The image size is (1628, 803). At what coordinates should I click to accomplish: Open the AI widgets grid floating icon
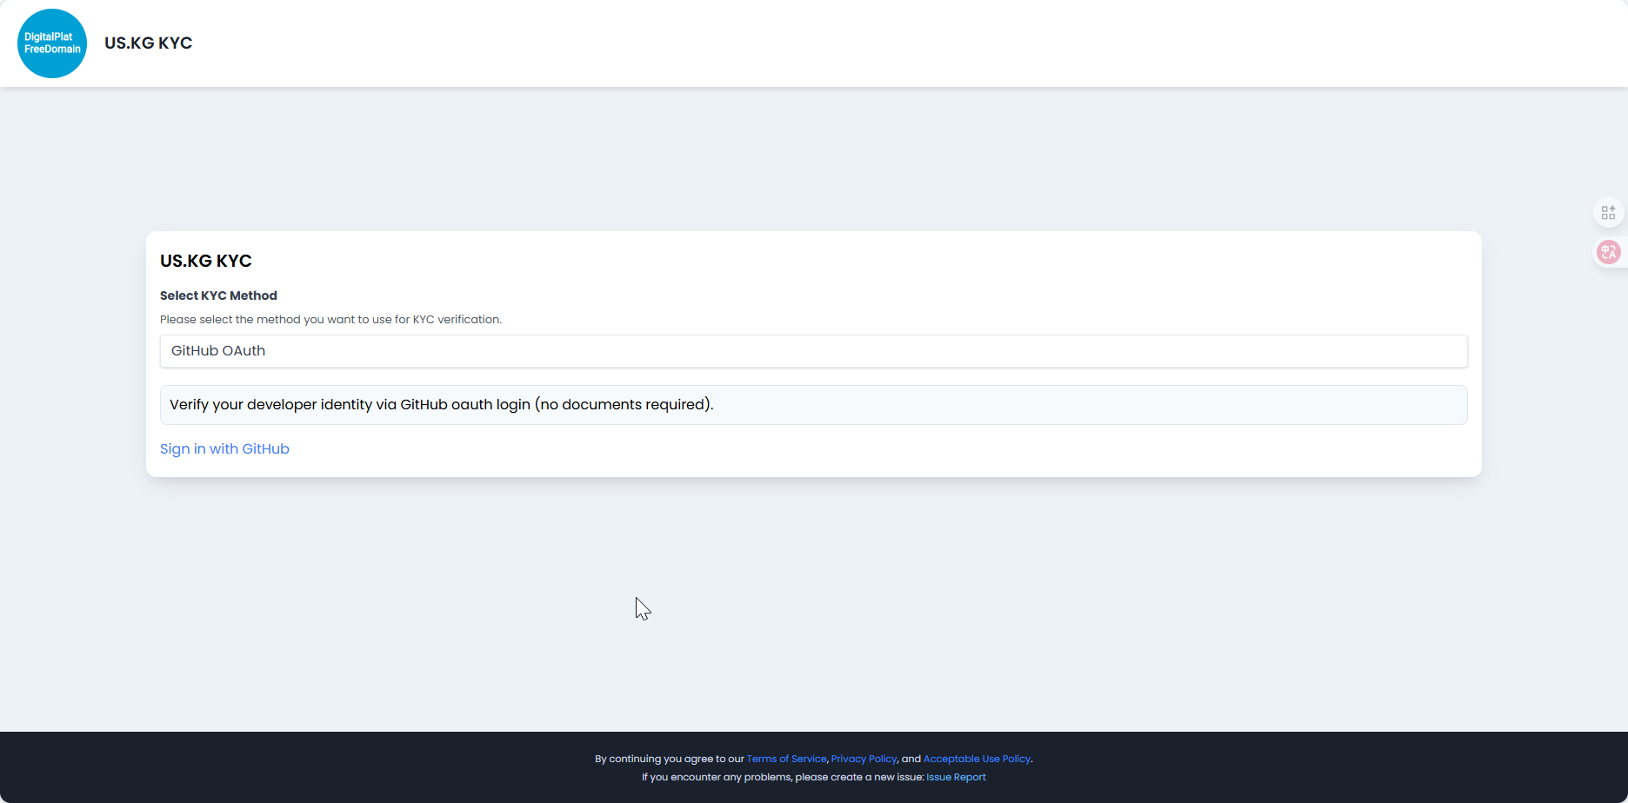[1609, 212]
